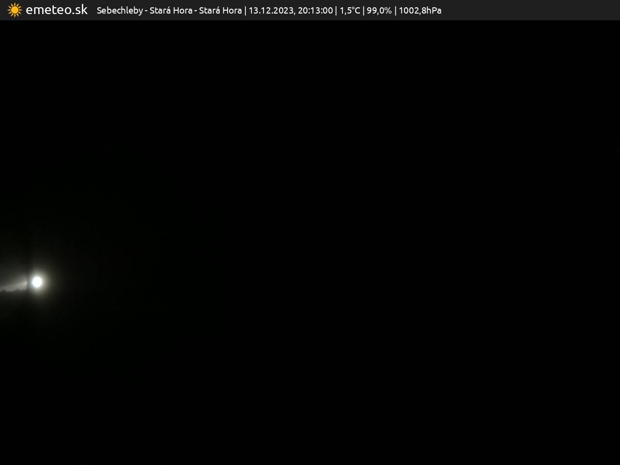Image resolution: width=620 pixels, height=465 pixels.
Task: Click the separator between humidity and pressure
Action: coord(395,11)
